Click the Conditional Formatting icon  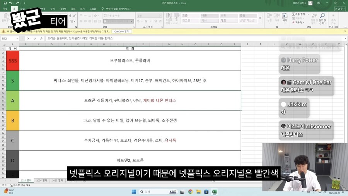click(x=169, y=18)
